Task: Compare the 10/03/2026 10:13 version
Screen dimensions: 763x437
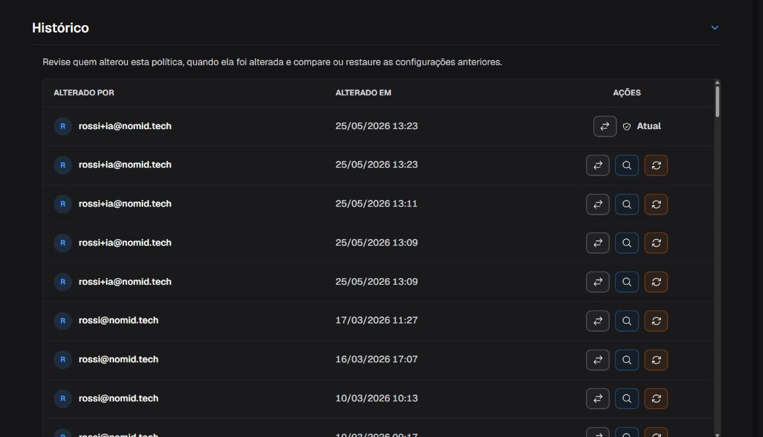Action: (x=597, y=399)
